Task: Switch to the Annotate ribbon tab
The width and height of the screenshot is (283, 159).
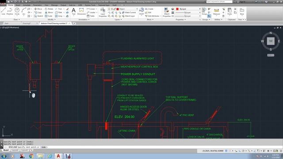Action: tap(27, 5)
